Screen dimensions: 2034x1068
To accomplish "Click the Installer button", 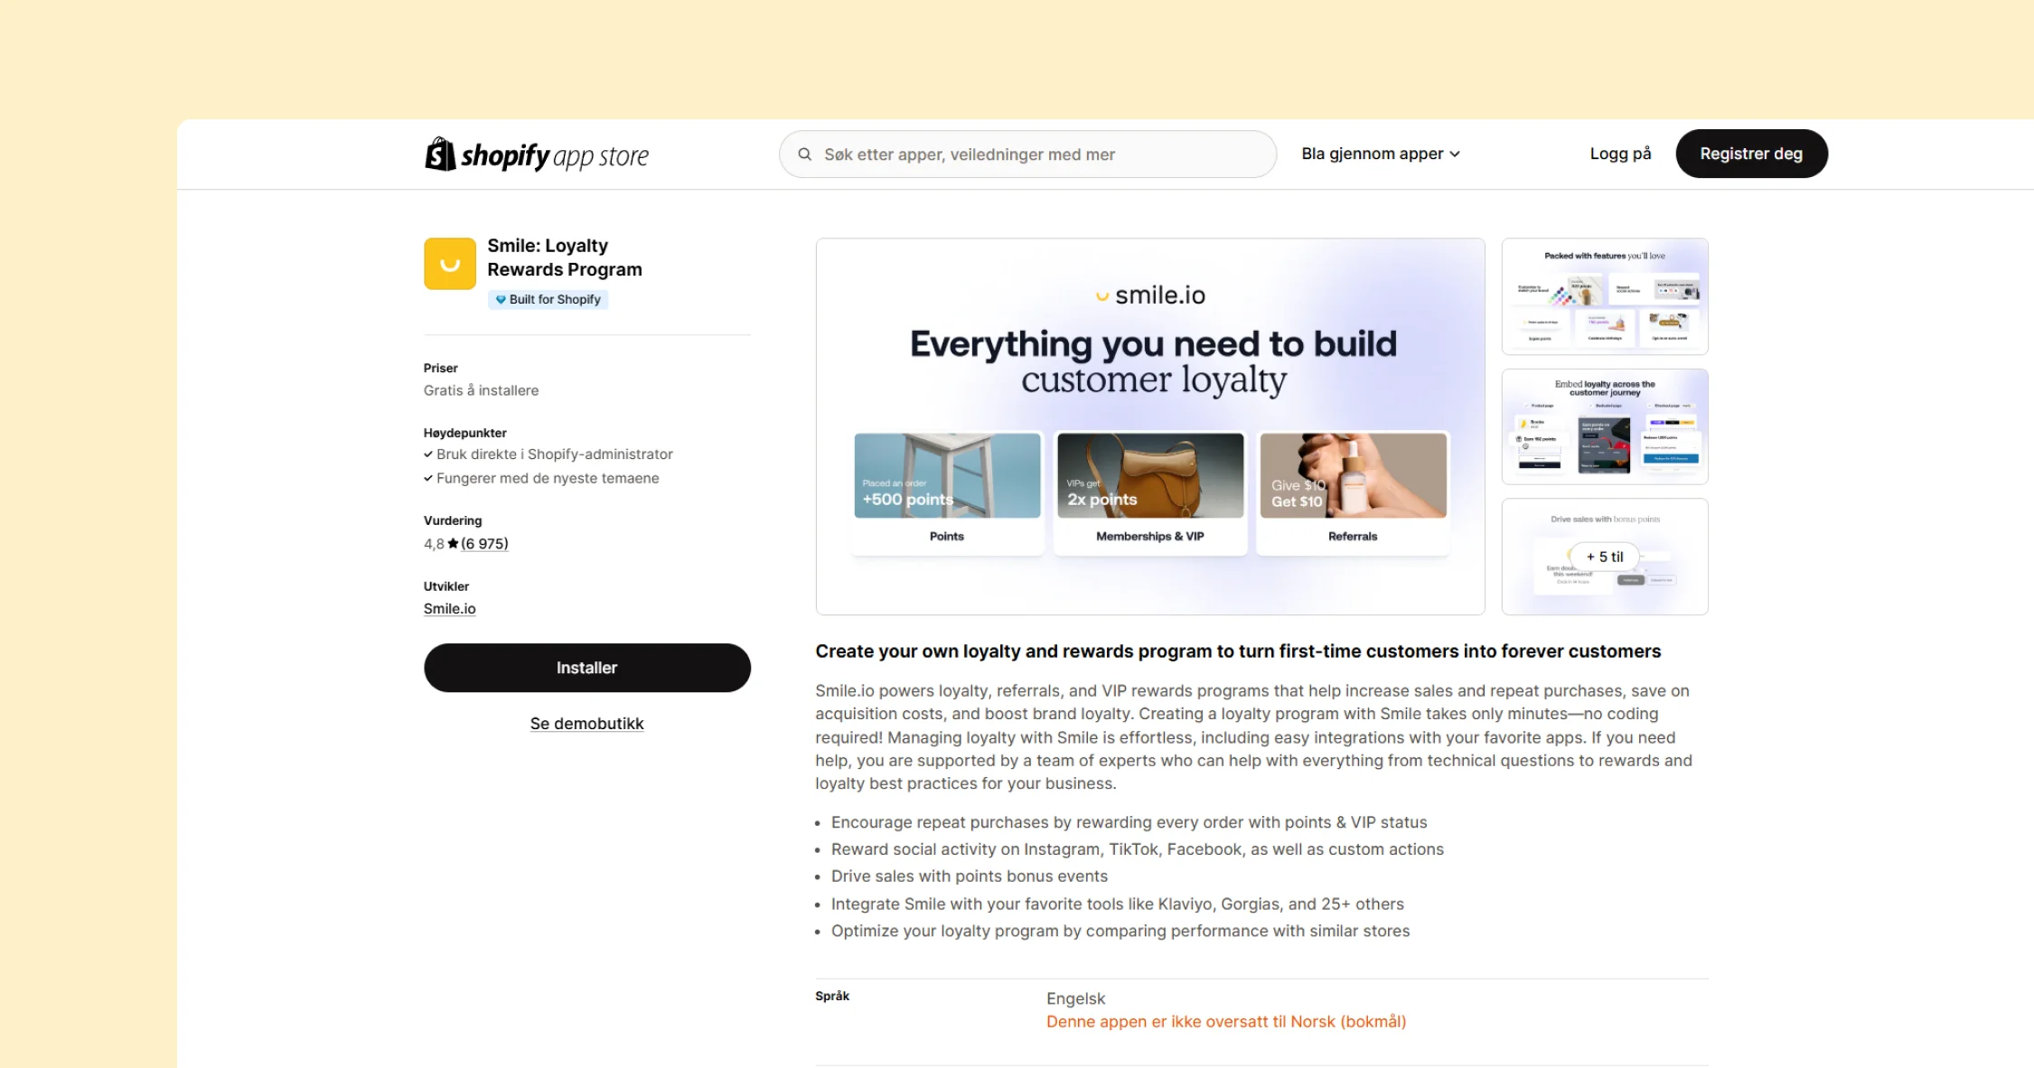I will 587,668.
